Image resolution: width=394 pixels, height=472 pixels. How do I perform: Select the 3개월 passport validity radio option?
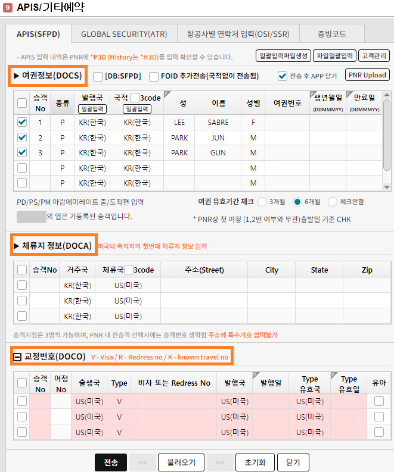262,202
